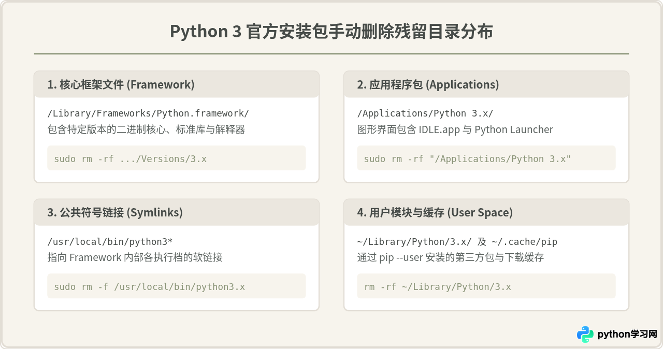Click code 'sudo rm -rf "/Applications/Python 3.x"'
Screen dimensions: 663x349
(x=467, y=159)
